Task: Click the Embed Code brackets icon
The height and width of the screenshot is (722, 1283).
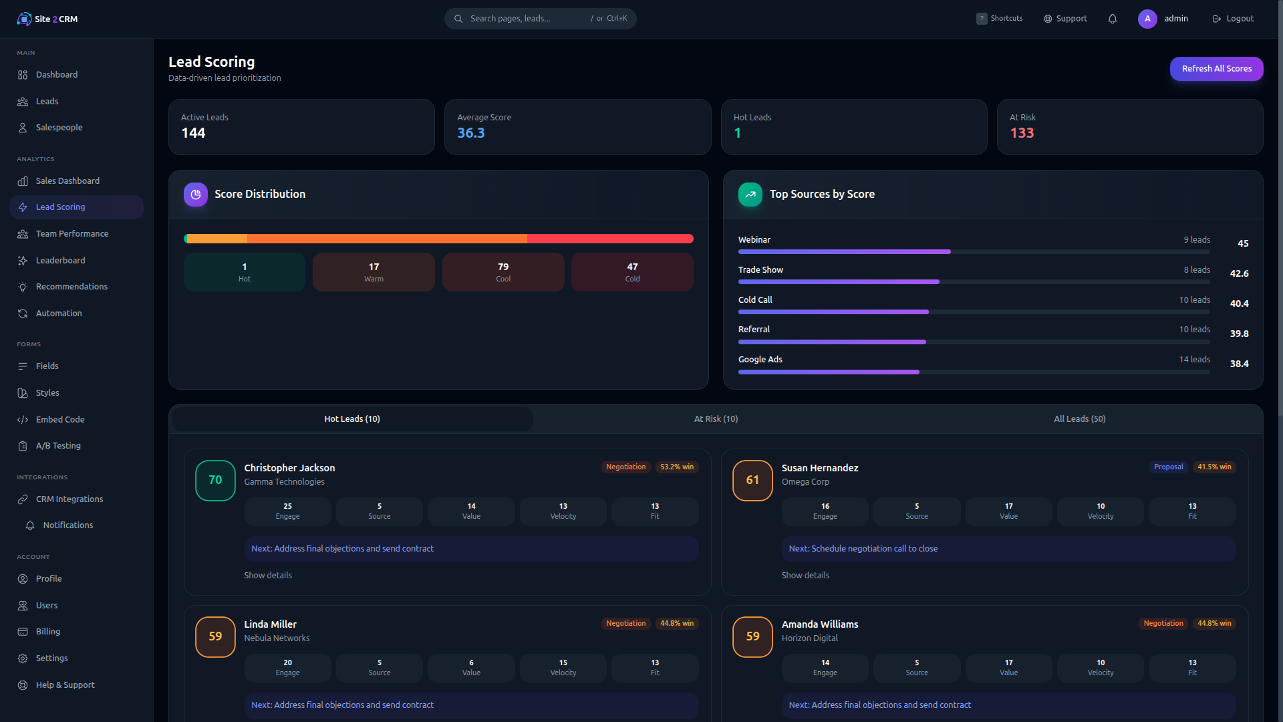Action: (23, 420)
